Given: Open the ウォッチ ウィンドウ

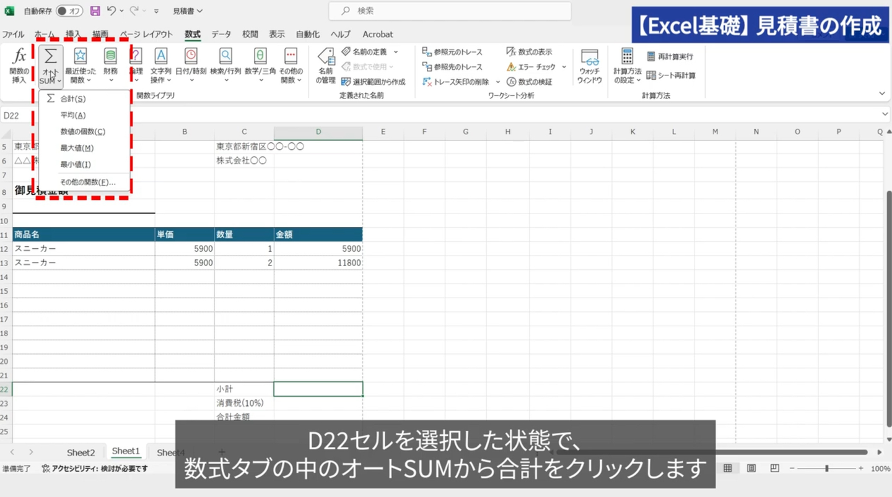Looking at the screenshot, I should 589,66.
